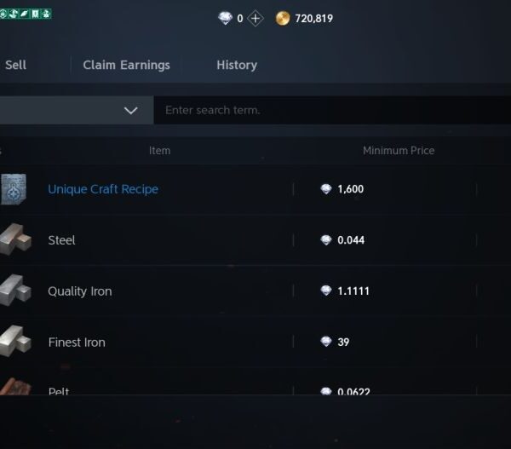The width and height of the screenshot is (511, 449).
Task: Click the add diamonds plus icon
Action: coord(255,18)
